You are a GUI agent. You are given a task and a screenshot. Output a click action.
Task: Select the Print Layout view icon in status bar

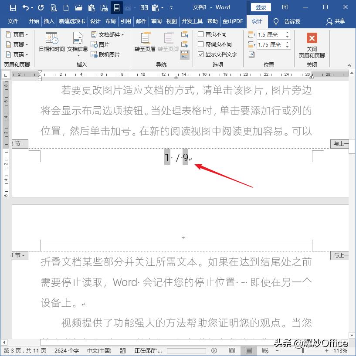point(248,350)
